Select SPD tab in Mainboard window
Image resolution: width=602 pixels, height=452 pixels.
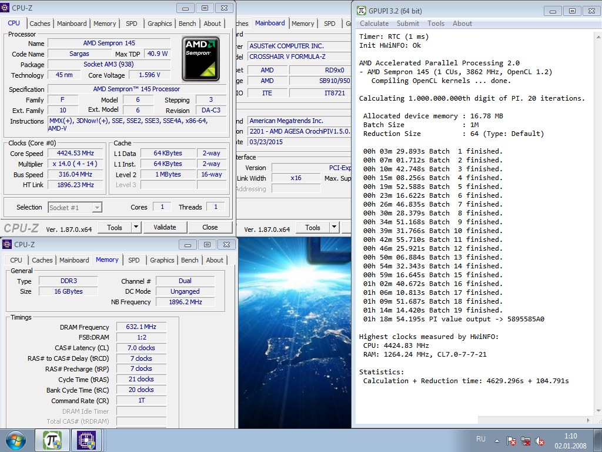329,24
